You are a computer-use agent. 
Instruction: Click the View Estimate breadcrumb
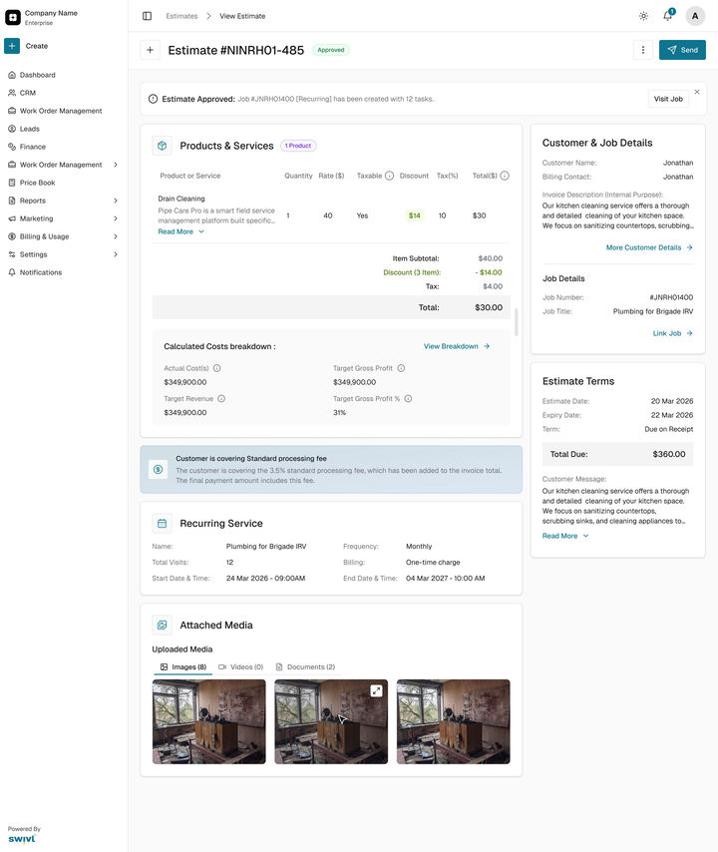pos(242,16)
